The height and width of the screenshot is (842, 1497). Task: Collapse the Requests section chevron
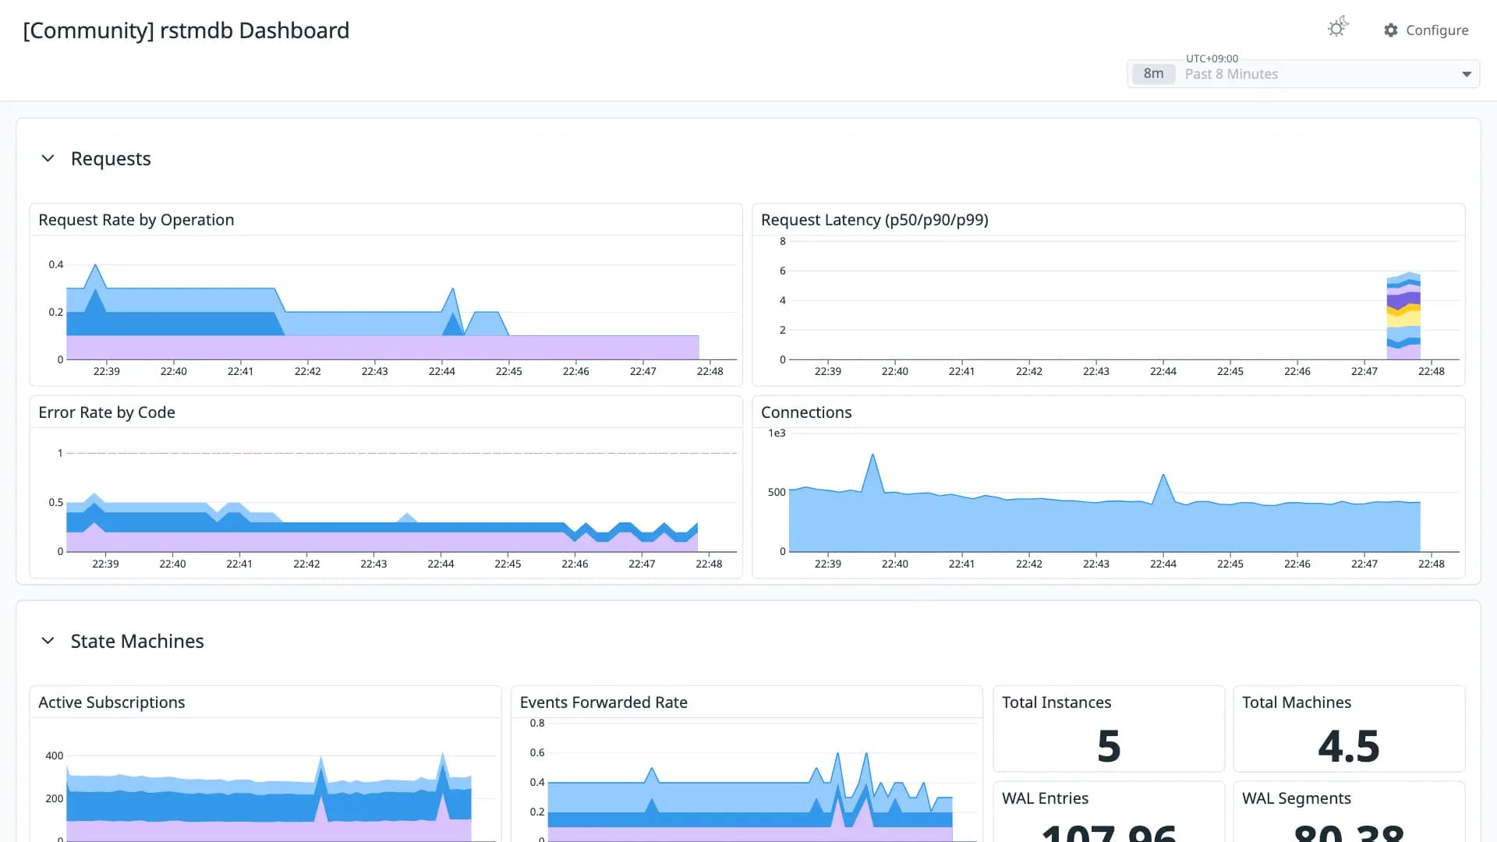click(48, 158)
